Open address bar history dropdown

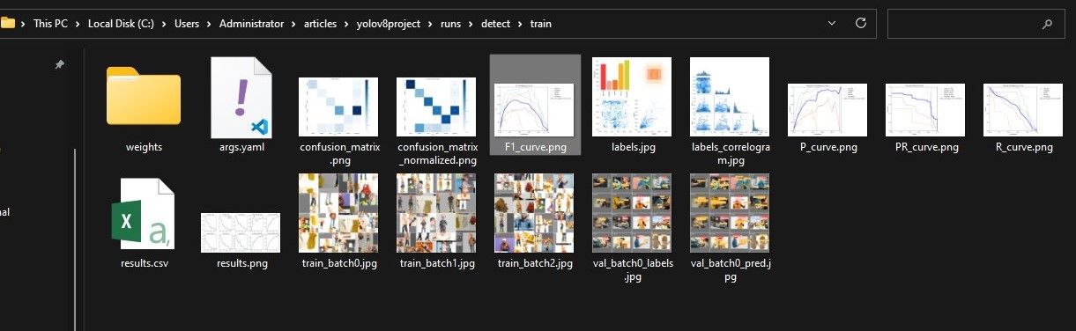(833, 24)
